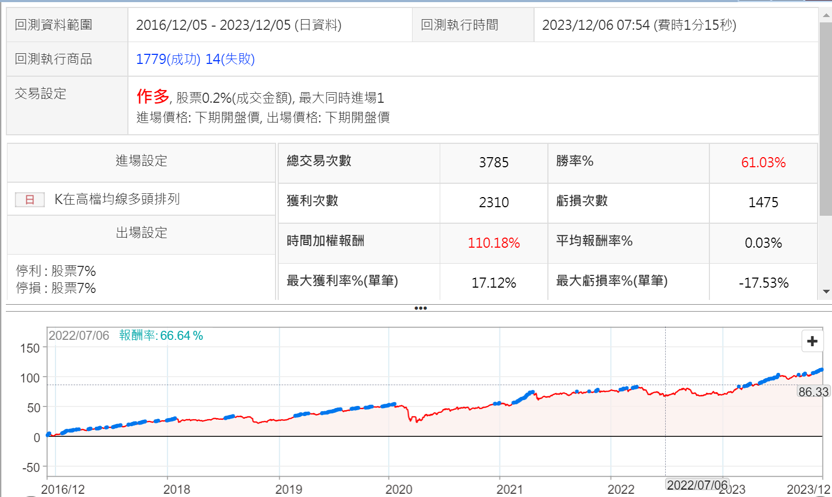Viewport: 832px width, 497px height.
Task: Click the red 110.18% time-weighted return value
Action: (x=494, y=243)
